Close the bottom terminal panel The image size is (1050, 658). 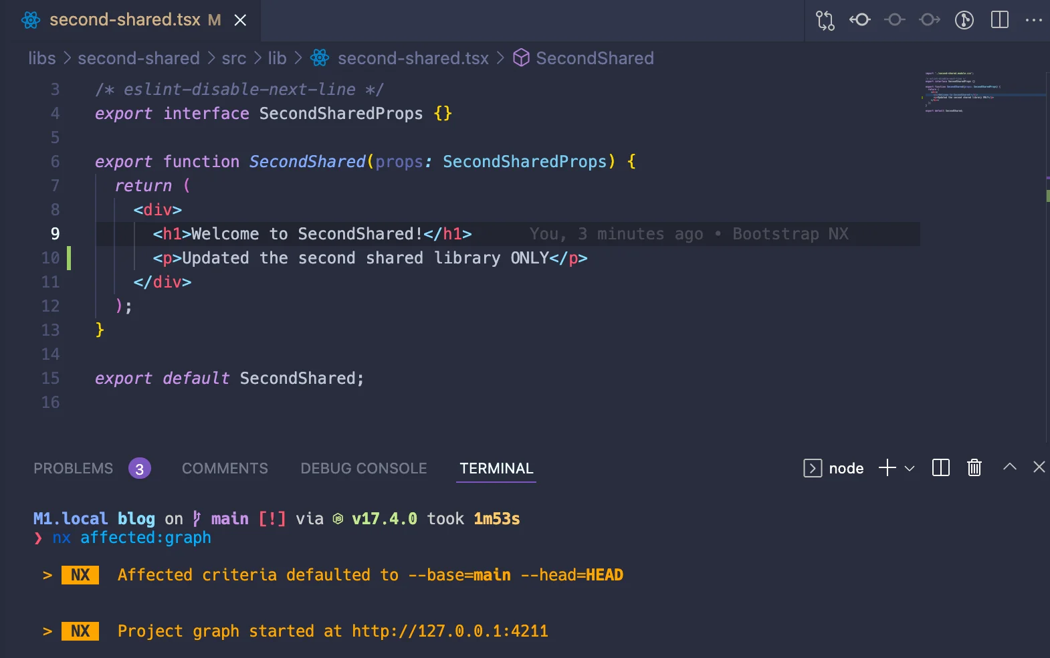coord(1039,467)
